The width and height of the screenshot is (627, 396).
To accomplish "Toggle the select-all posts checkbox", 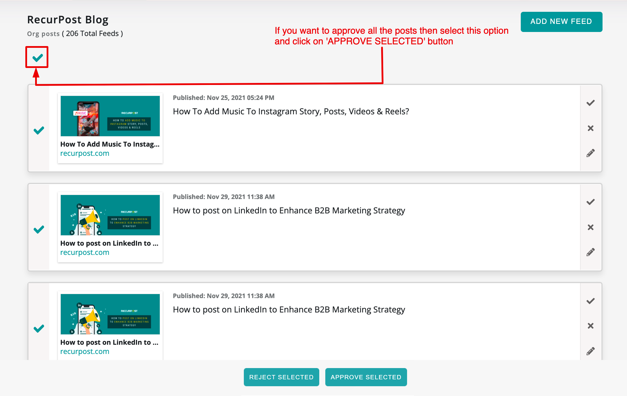I will [37, 57].
